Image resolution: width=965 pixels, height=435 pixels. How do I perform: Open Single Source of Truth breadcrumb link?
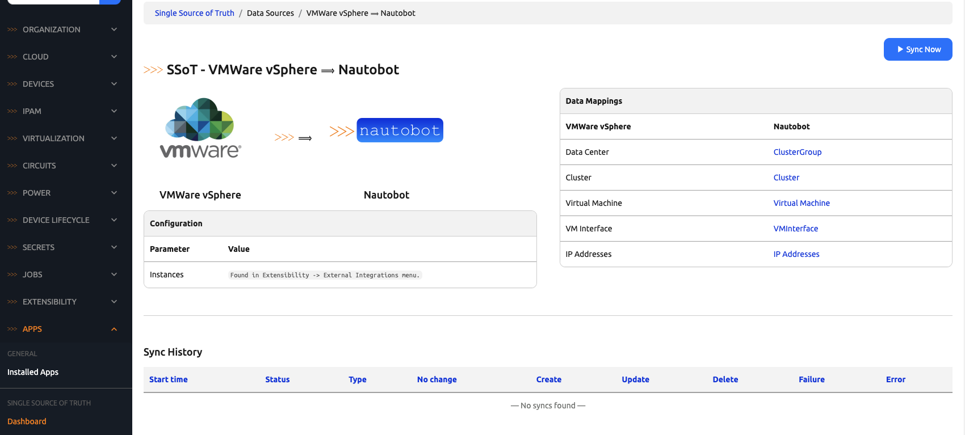(x=194, y=13)
